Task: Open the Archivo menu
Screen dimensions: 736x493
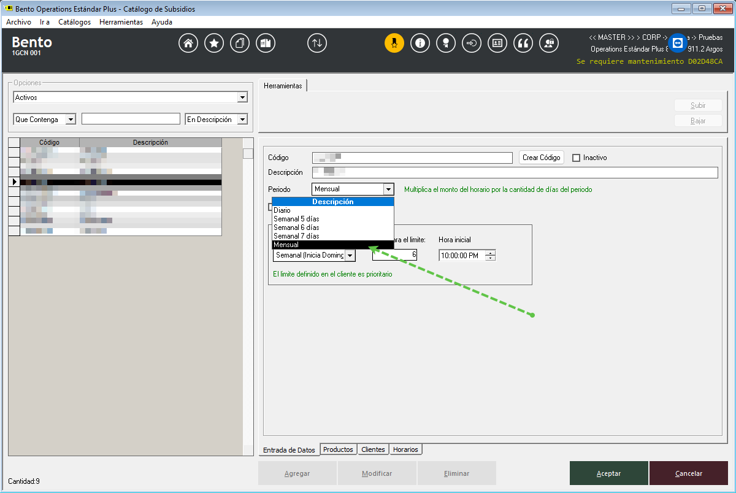Action: [x=18, y=22]
